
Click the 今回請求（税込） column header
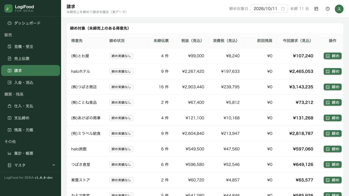point(297,41)
